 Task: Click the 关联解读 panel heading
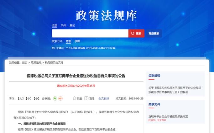pos(154,76)
